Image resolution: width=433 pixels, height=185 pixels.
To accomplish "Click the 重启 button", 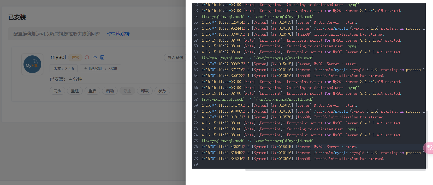I will 92,91.
